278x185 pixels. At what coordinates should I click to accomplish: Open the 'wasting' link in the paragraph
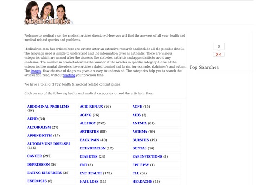(69, 75)
